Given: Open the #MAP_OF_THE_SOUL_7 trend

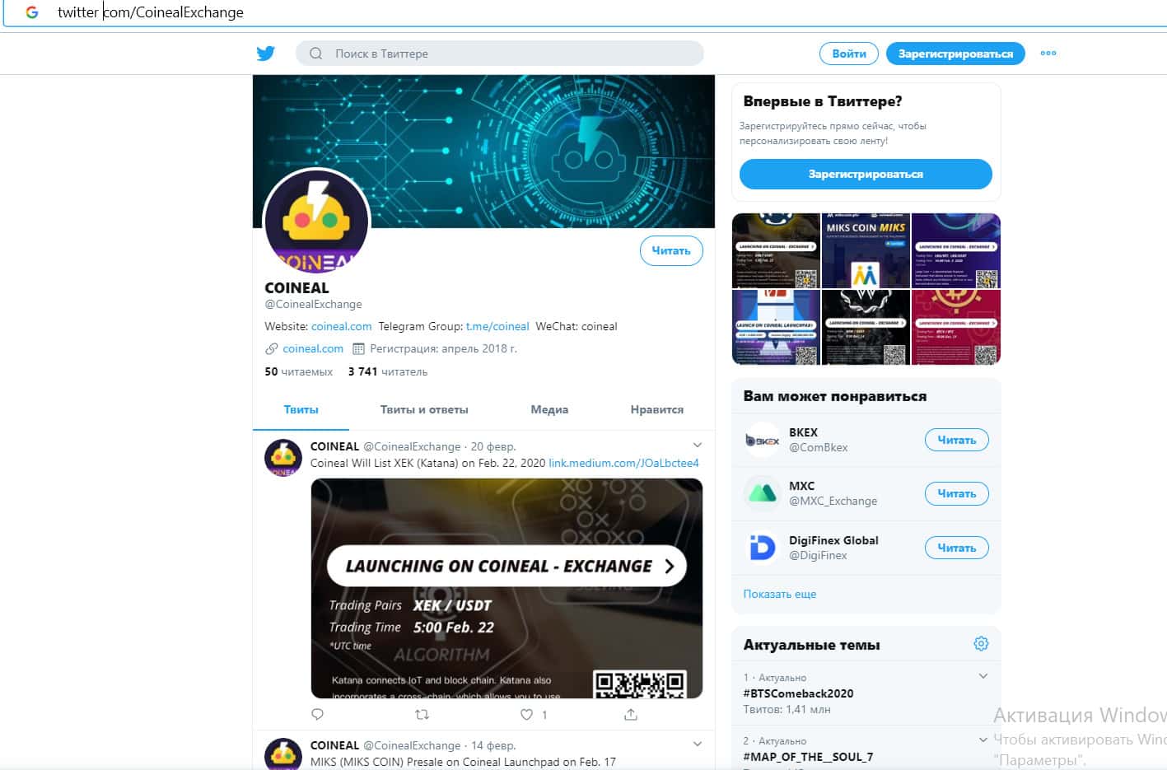Looking at the screenshot, I should (808, 757).
